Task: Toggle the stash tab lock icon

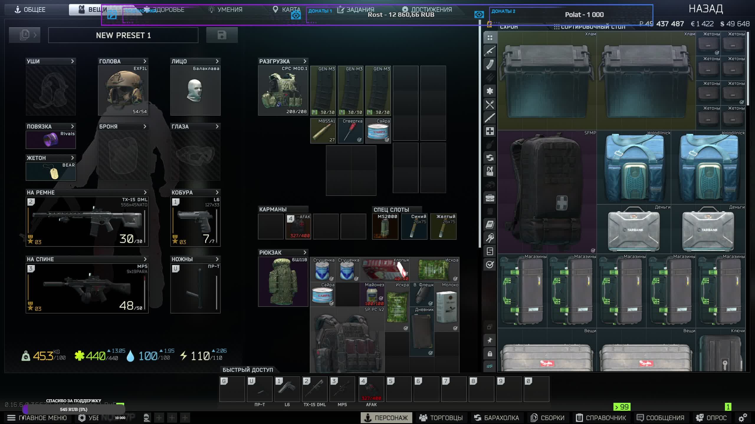Action: pos(490,354)
